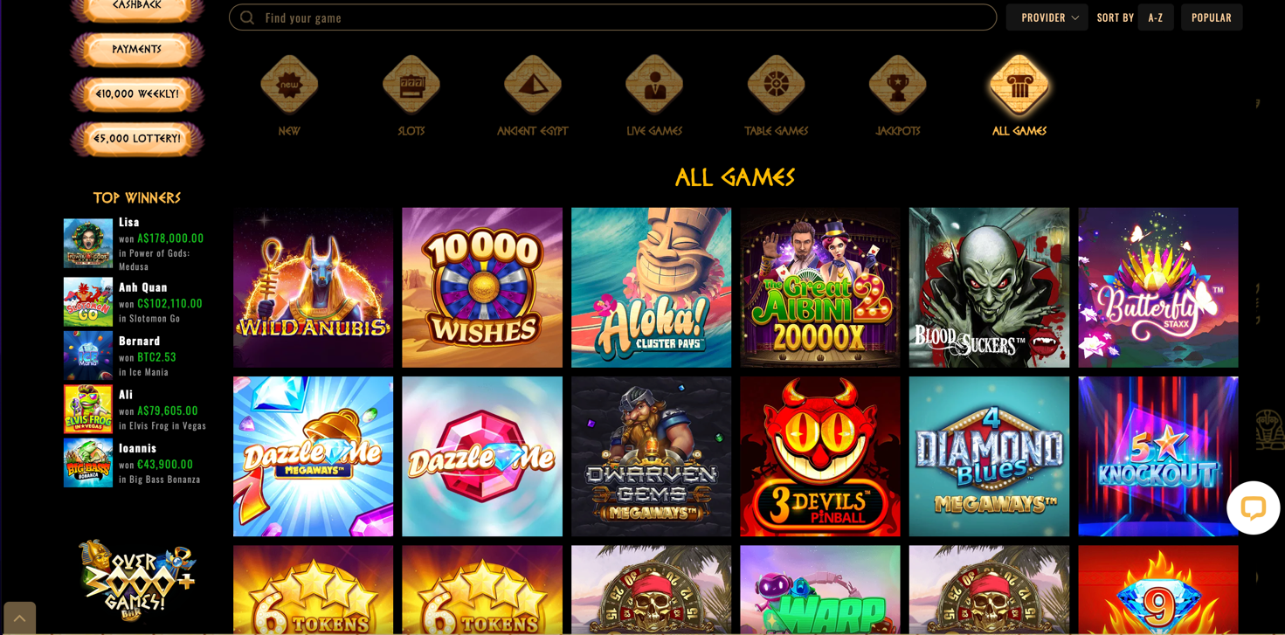Click the scroll-to-top arrow button

pos(19,618)
